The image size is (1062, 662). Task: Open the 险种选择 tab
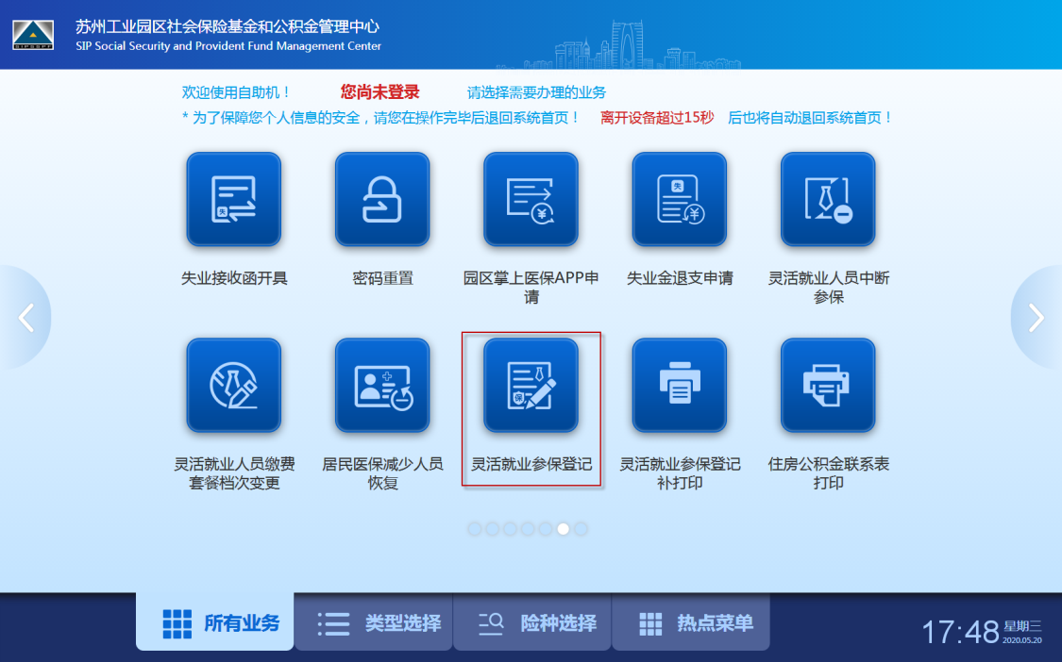(531, 622)
